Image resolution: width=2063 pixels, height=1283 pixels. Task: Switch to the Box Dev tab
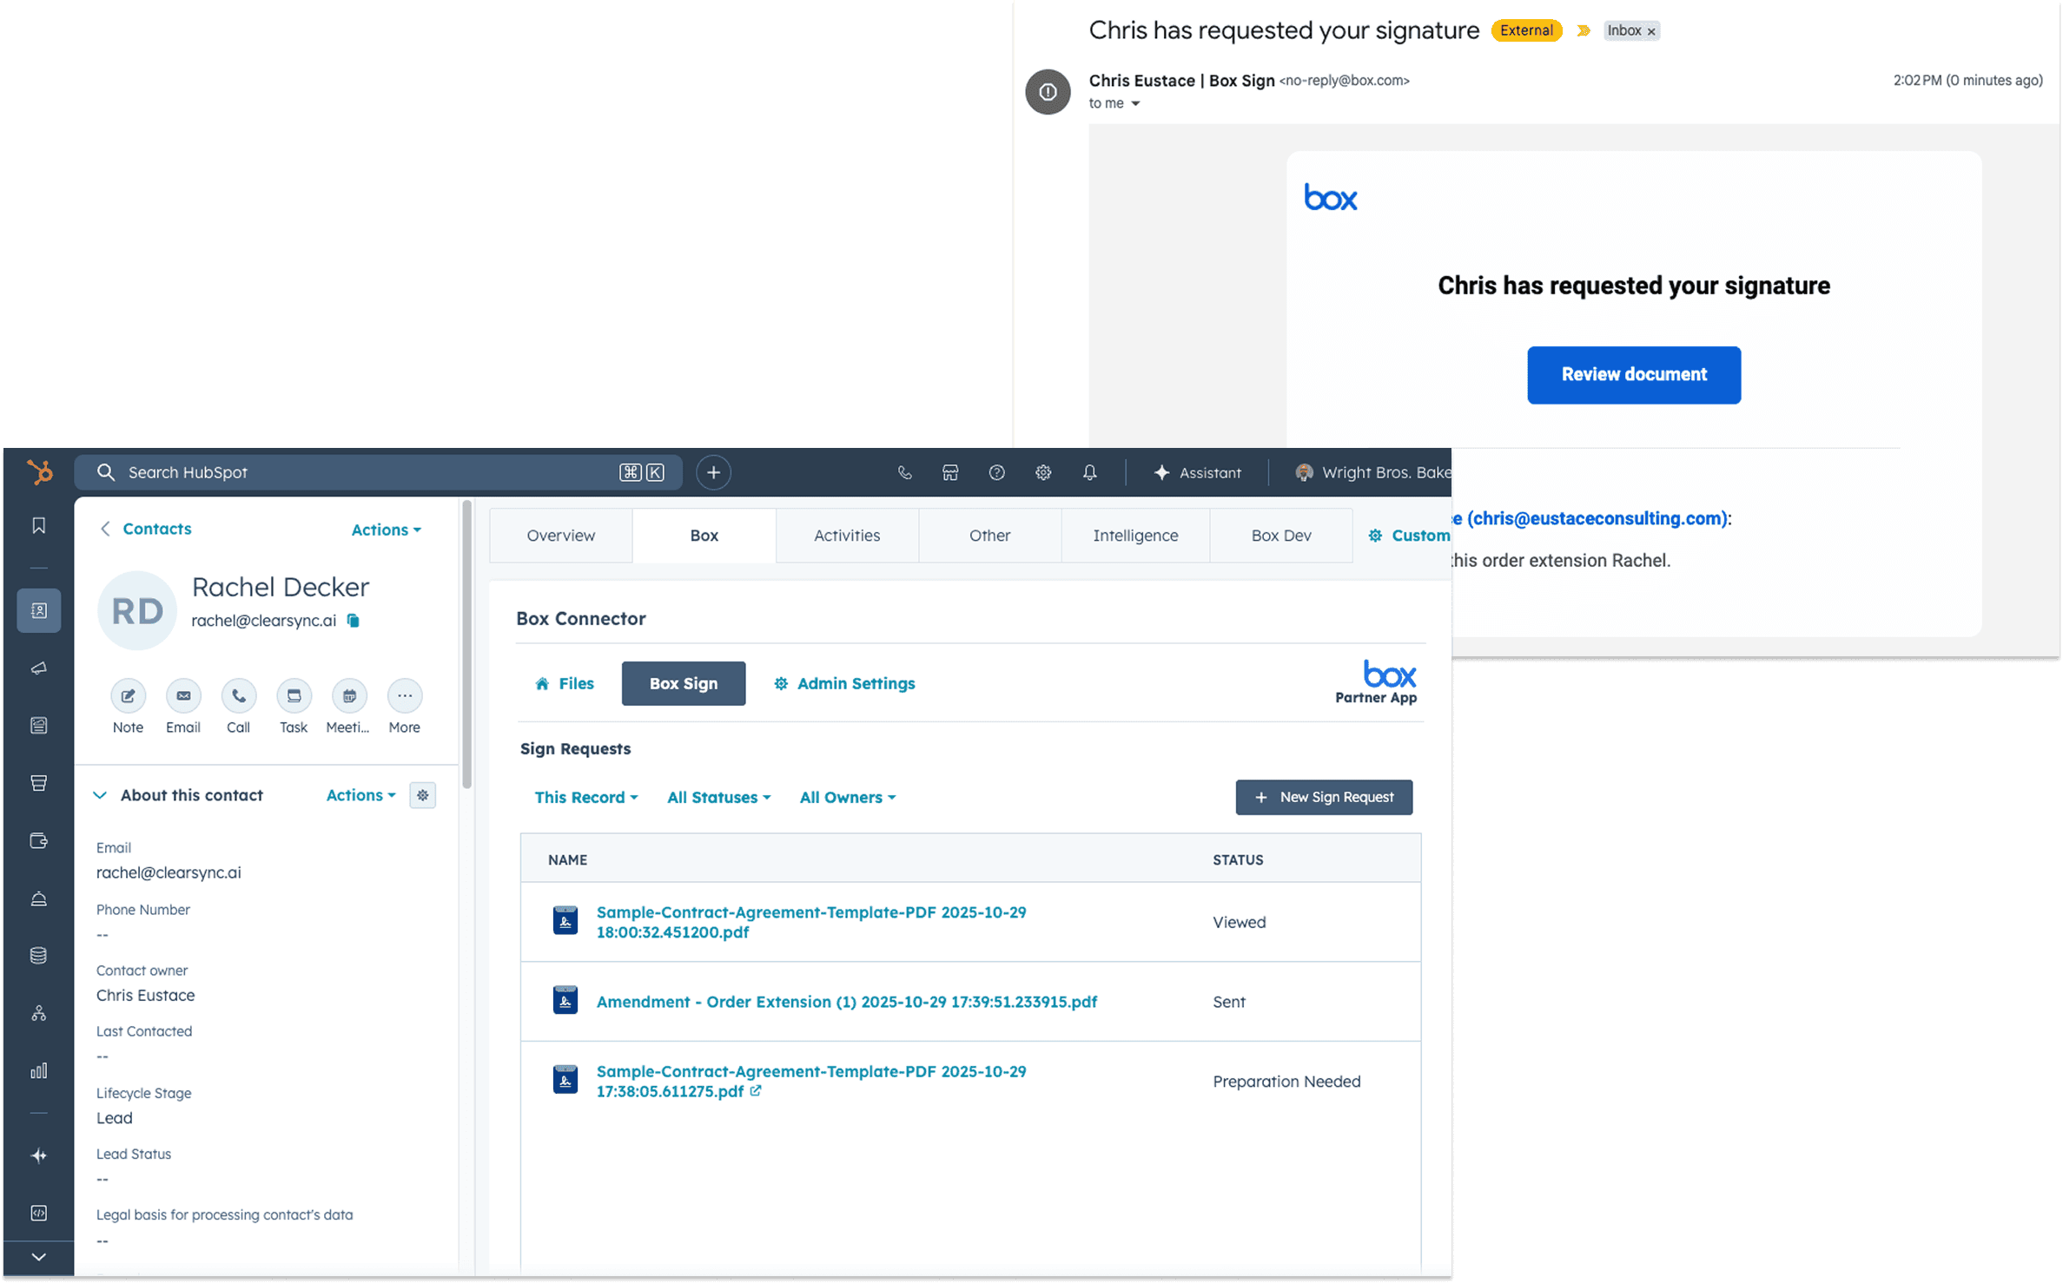(x=1280, y=535)
